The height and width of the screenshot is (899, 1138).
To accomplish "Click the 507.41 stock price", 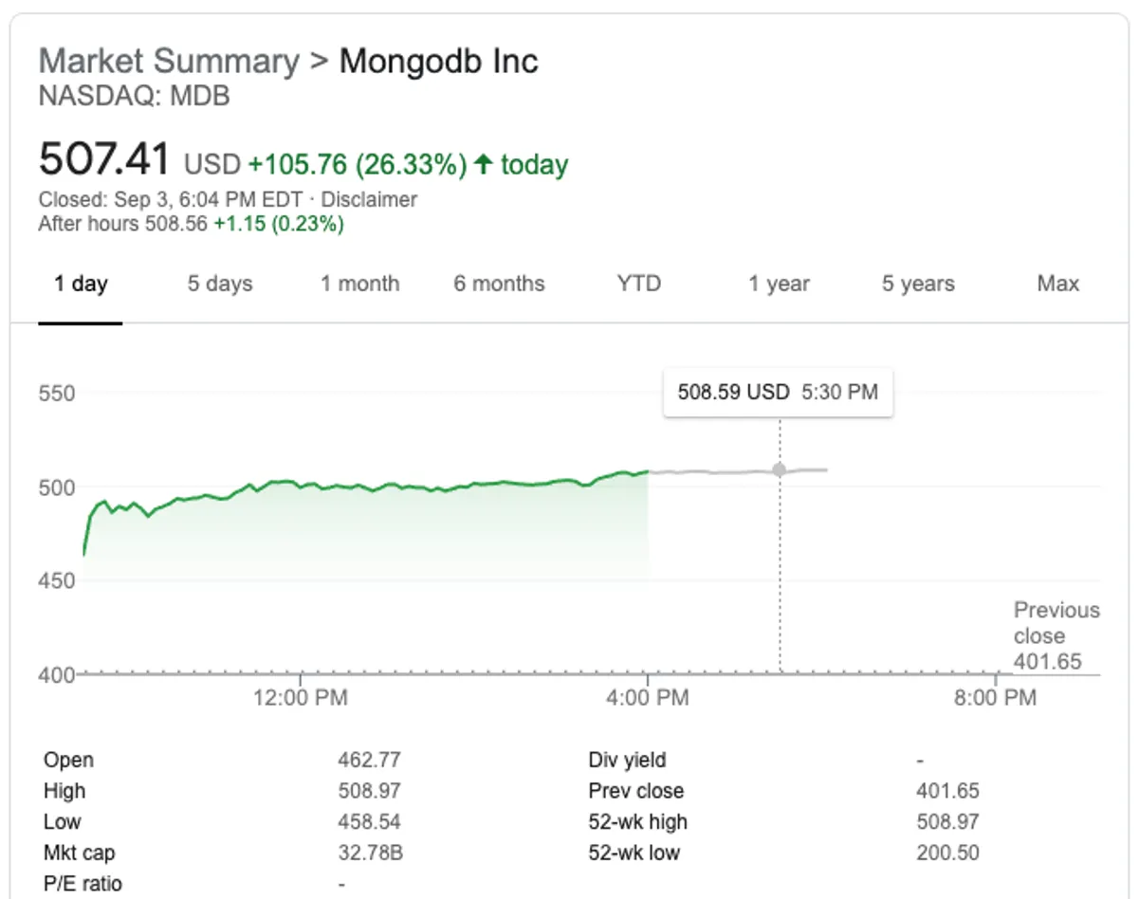I will click(x=104, y=159).
